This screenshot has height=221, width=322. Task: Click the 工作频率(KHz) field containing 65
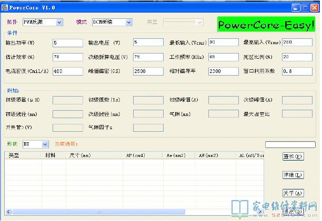click(x=223, y=57)
